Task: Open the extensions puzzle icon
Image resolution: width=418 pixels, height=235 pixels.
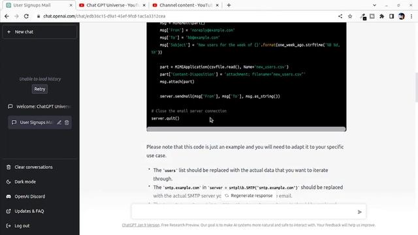Action: [x=381, y=16]
